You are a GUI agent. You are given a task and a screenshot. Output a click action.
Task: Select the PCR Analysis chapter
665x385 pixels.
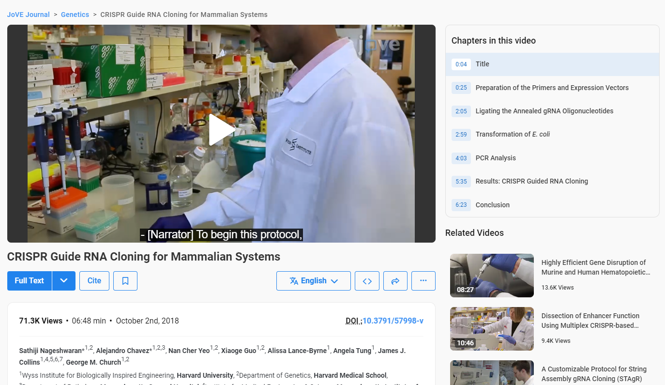click(x=496, y=158)
